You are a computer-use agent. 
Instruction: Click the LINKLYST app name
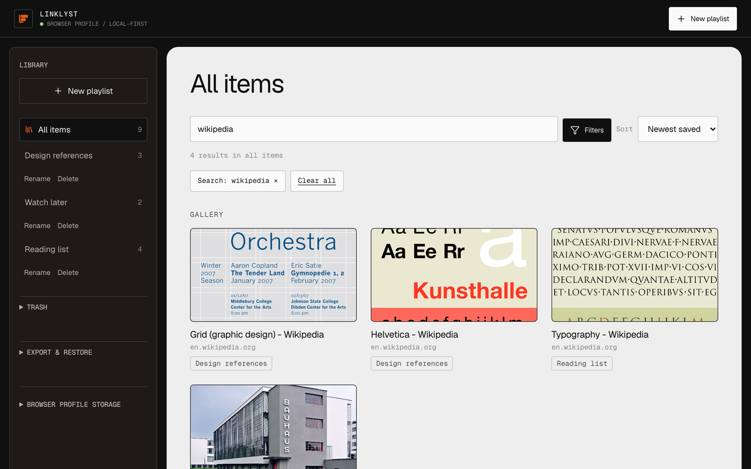[x=59, y=13]
